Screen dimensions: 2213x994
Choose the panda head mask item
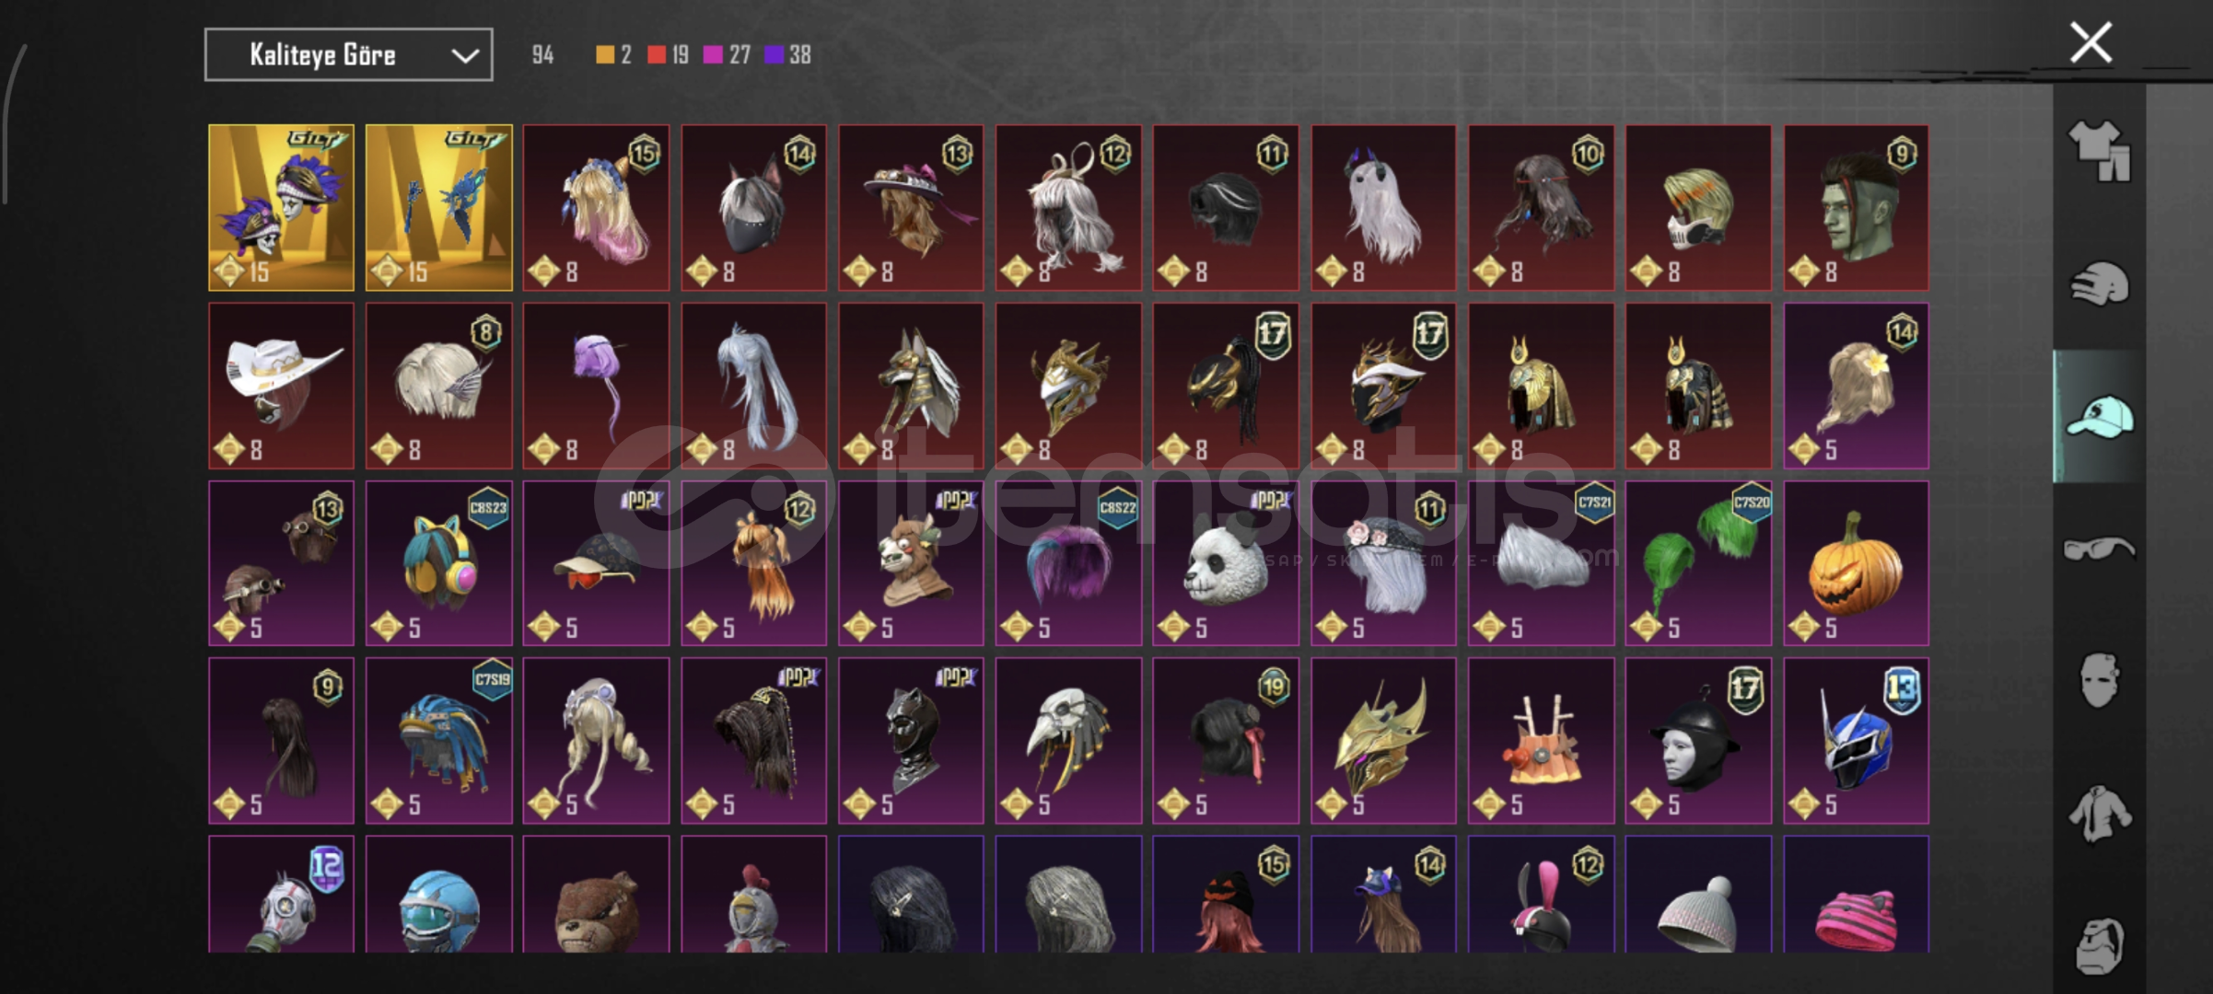(1226, 563)
